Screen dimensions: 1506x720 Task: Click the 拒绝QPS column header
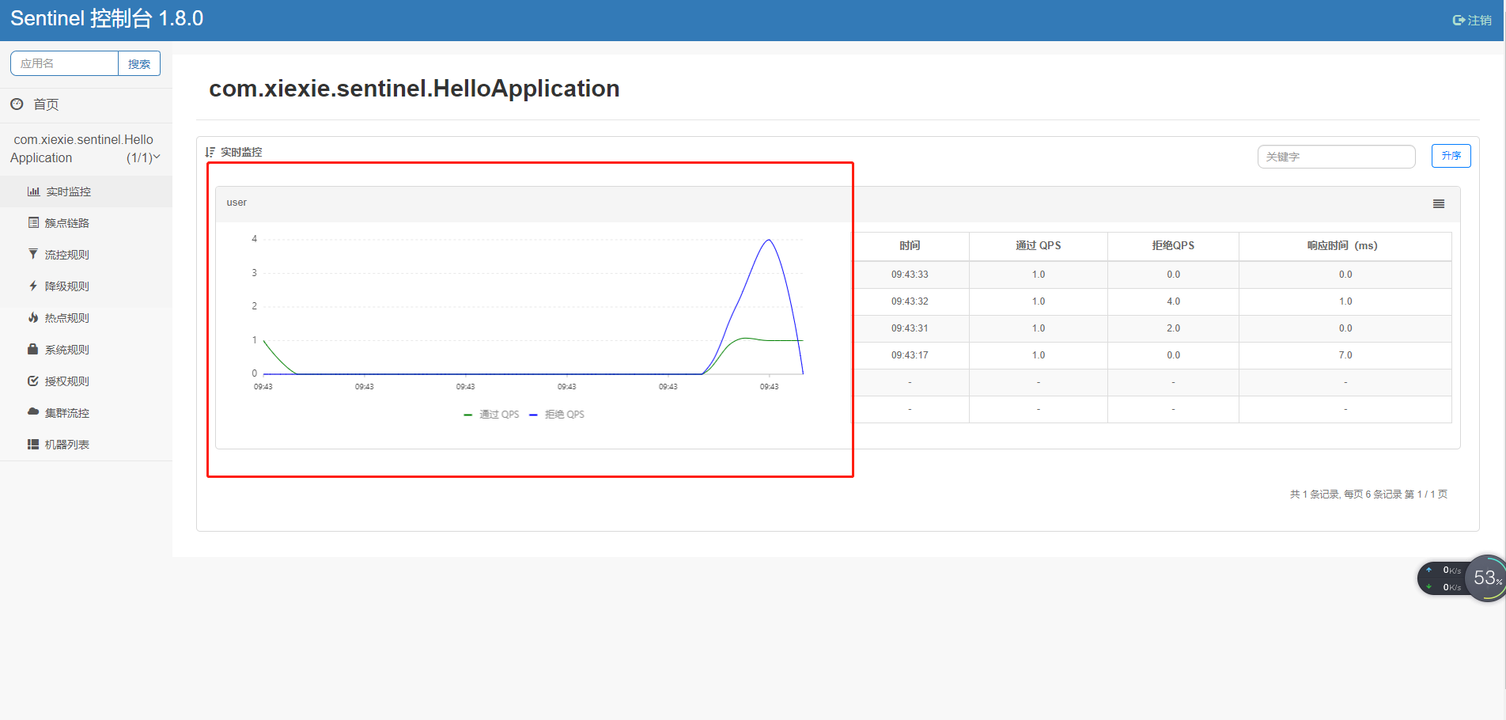point(1173,246)
